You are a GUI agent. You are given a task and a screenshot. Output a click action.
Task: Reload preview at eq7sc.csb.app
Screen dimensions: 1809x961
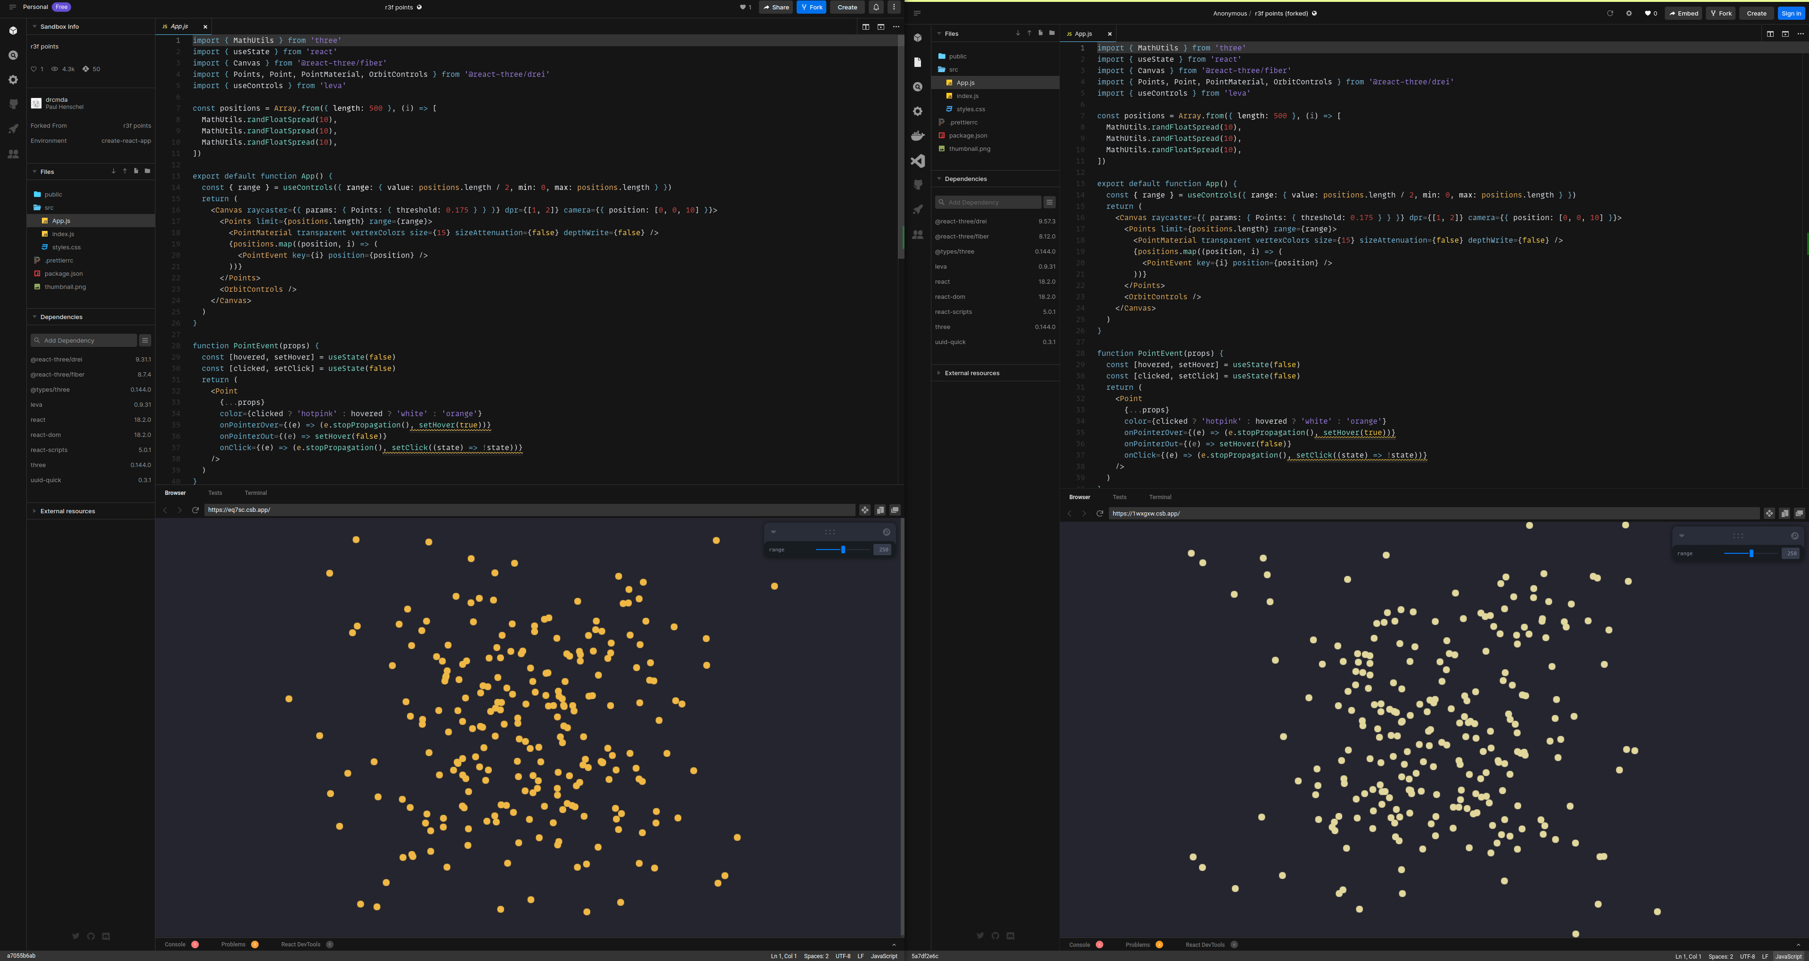[195, 510]
